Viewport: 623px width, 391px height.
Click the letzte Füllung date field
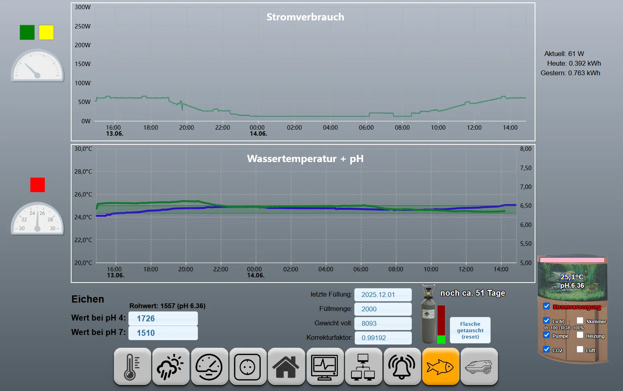click(x=383, y=295)
